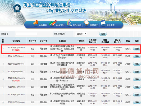Click 已成交 status for TD2016(SD)WG0019
The width and height of the screenshot is (141, 106).
128,49
